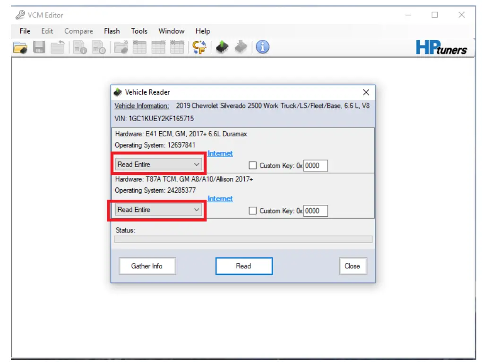Select the C/F unit conversion toolbar icon

pos(199,47)
